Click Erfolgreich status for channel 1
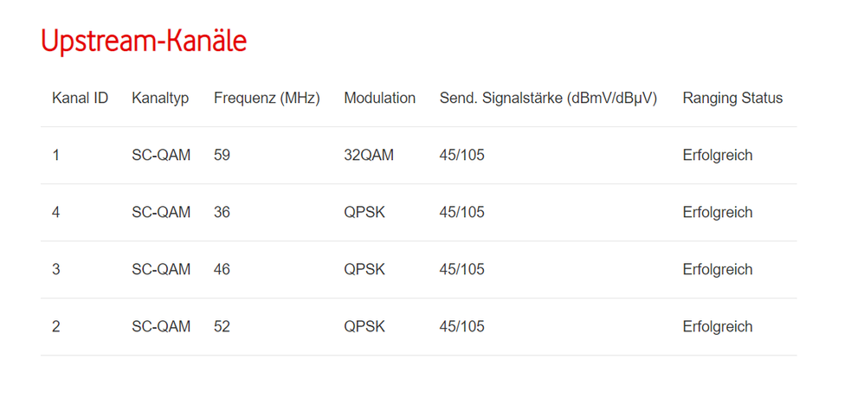Viewport: 864px width, 404px height. tap(718, 156)
